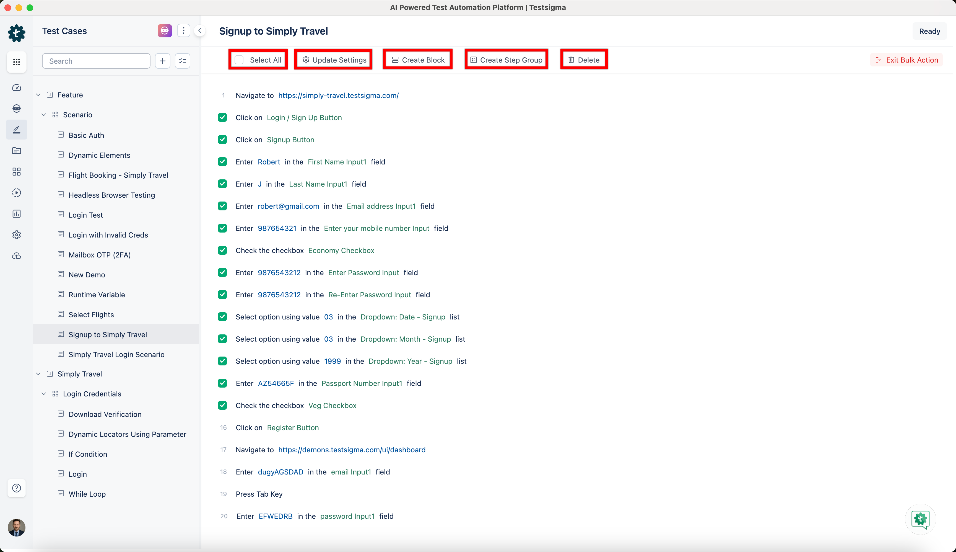This screenshot has width=956, height=552.
Task: Uncheck the Dropdown: Year - Signup step
Action: tap(222, 361)
